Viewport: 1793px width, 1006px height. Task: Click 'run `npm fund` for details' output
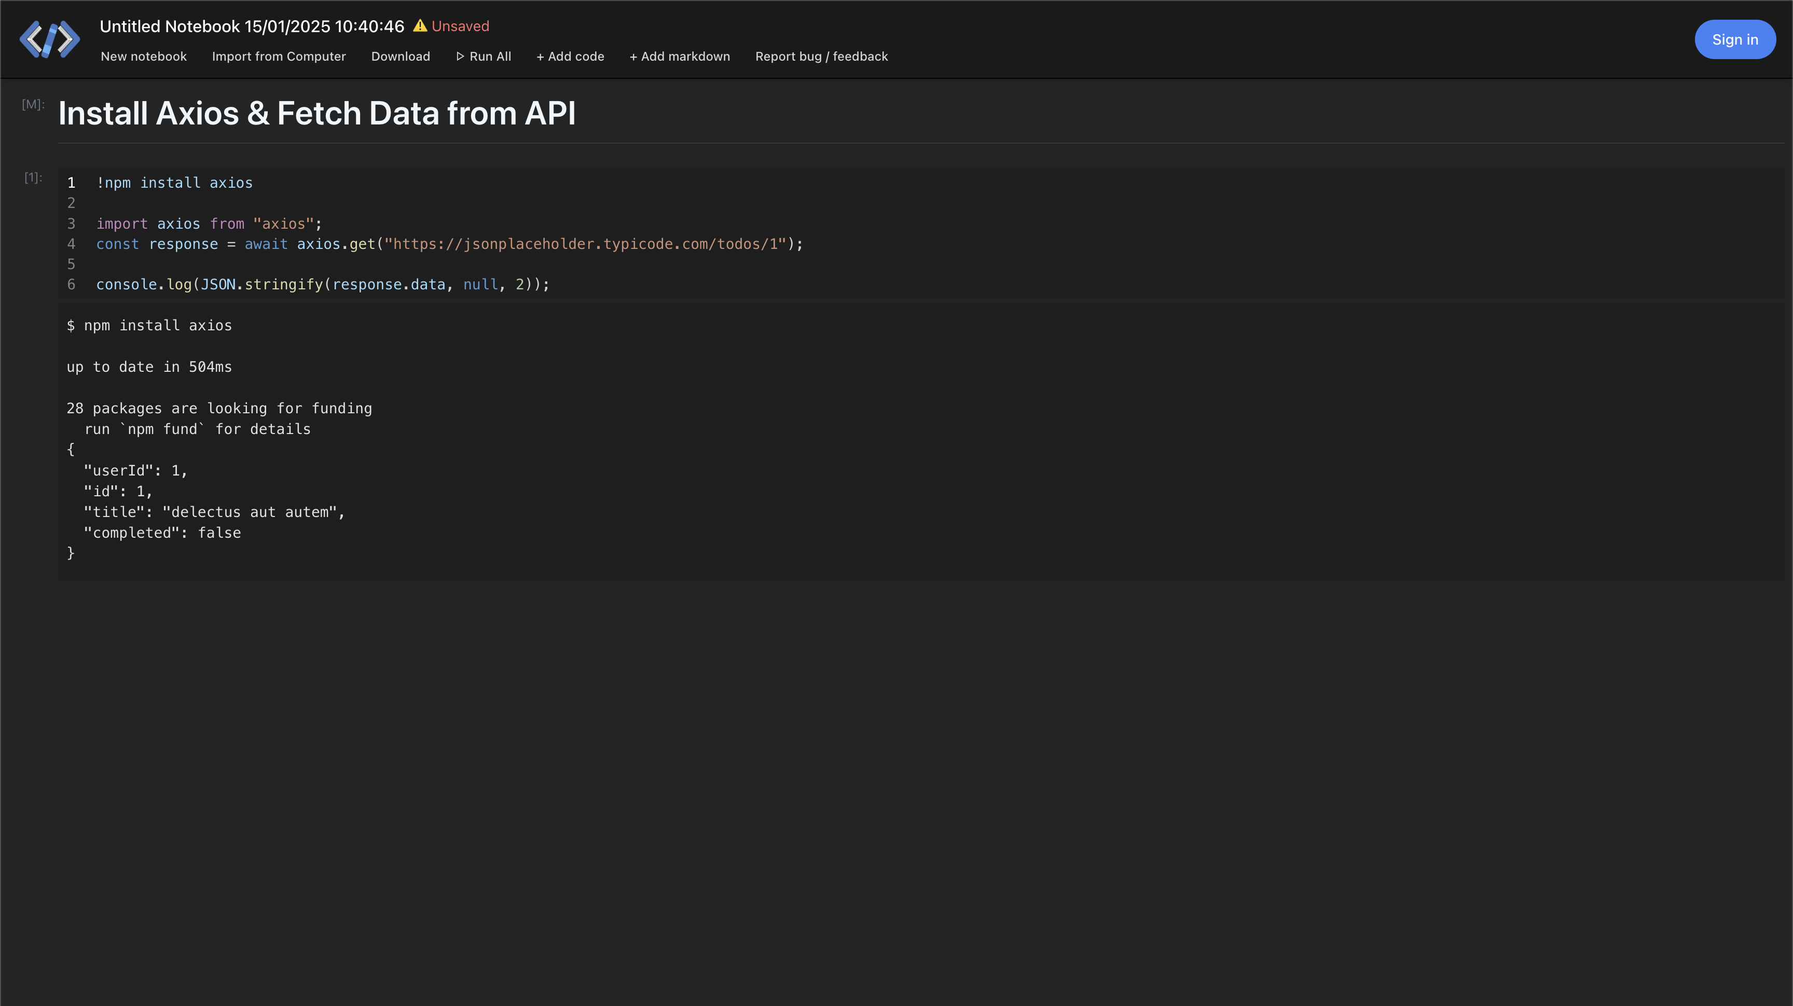[198, 429]
